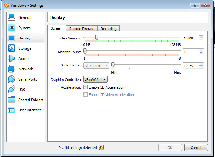Open the Graphics Controller VBoxVGA dropdown

96,79
